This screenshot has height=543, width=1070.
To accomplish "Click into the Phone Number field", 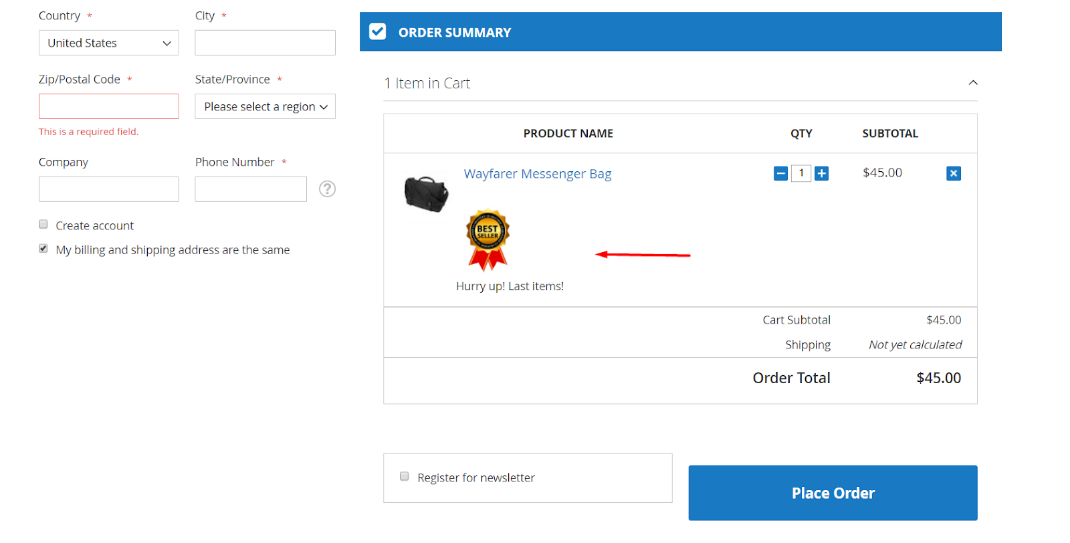I will 251,189.
